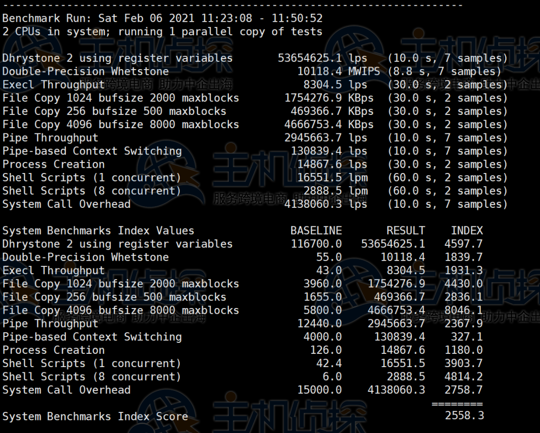The image size is (540, 433).
Task: Click Dhrystone result 53654625.1 lps
Action: tap(322, 58)
